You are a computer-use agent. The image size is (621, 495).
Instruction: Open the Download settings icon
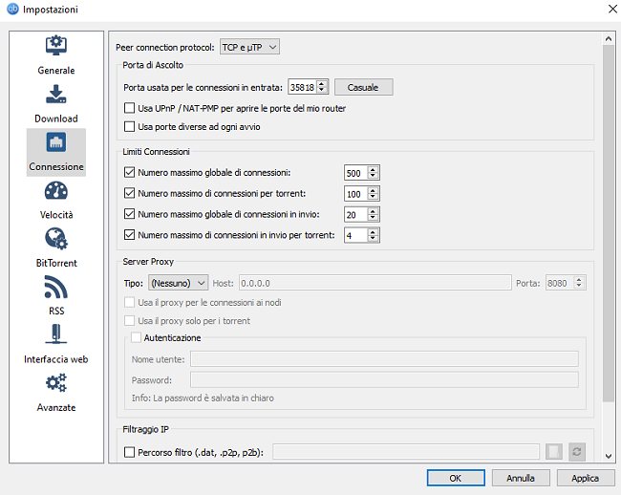coord(55,94)
